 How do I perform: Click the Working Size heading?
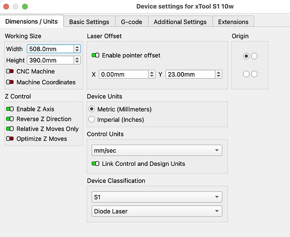(23, 36)
